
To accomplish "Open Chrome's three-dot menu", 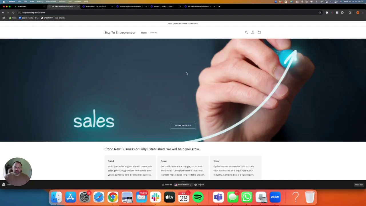I will [363, 13].
